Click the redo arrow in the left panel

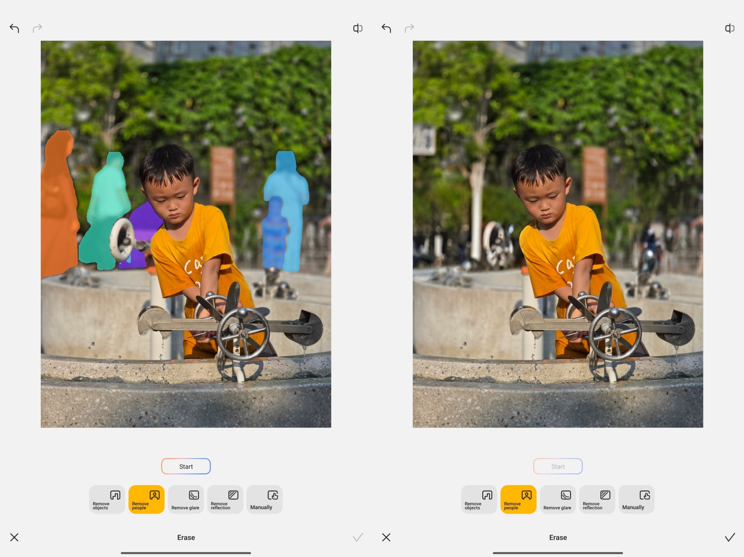37,28
